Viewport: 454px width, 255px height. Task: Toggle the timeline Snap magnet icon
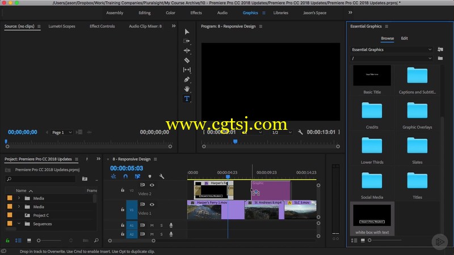pos(125,176)
